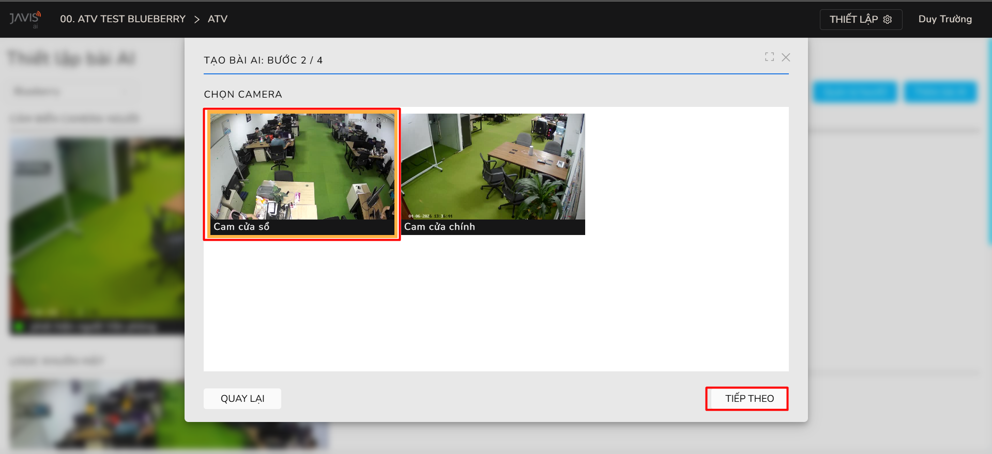The image size is (992, 454).
Task: Click the Cam cửa chính caption label
Action: coord(439,227)
